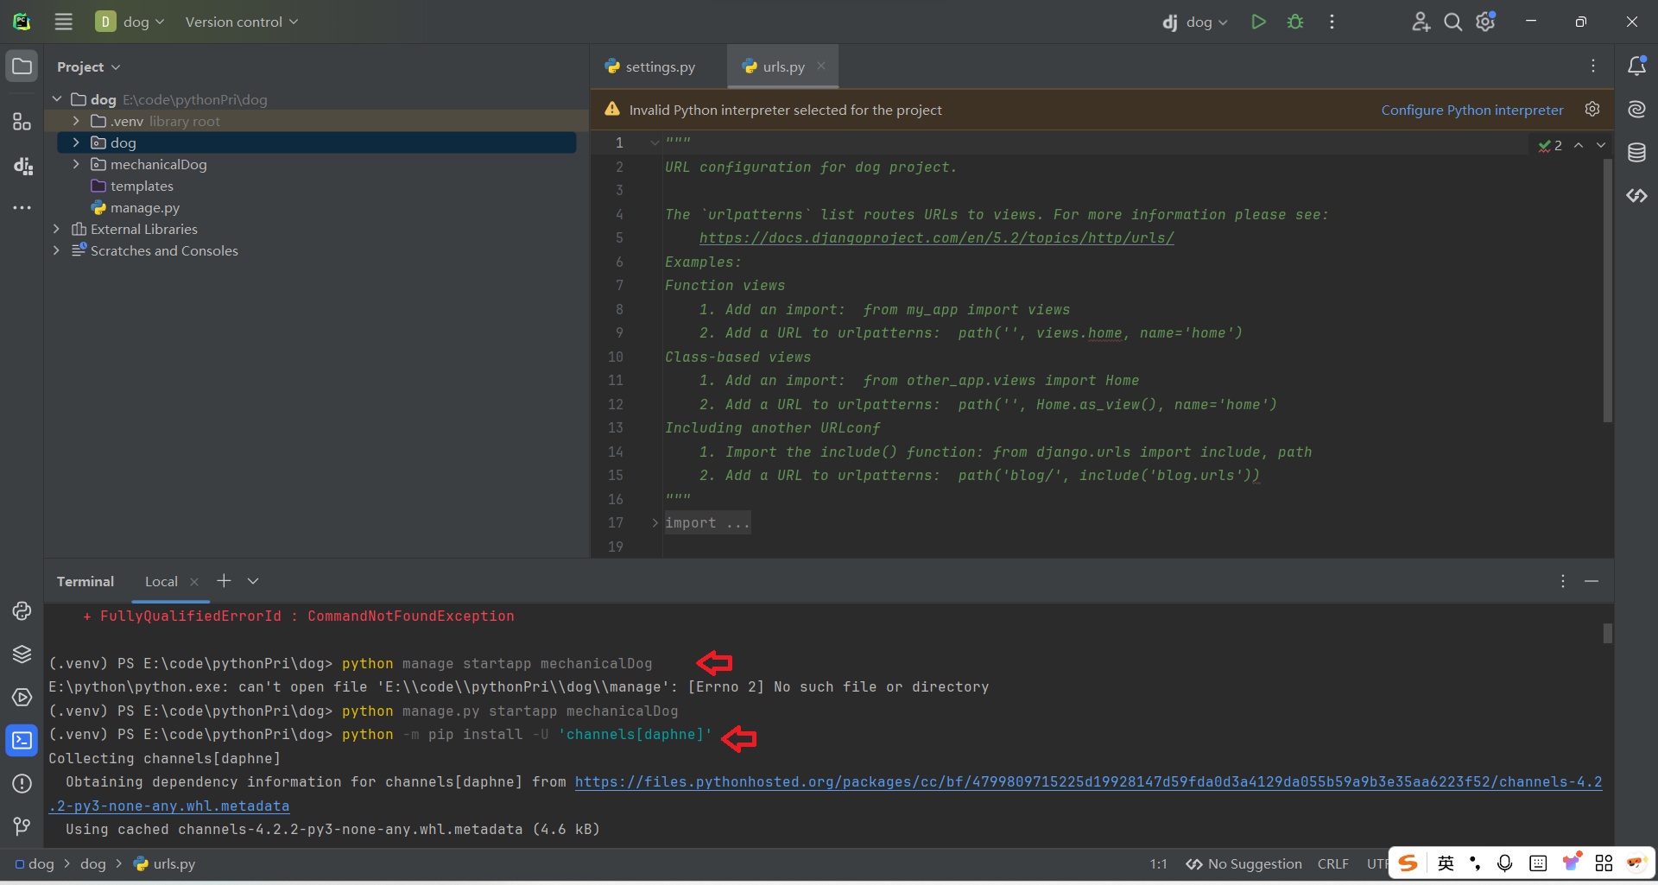Select the Local terminal tab

pos(161,581)
